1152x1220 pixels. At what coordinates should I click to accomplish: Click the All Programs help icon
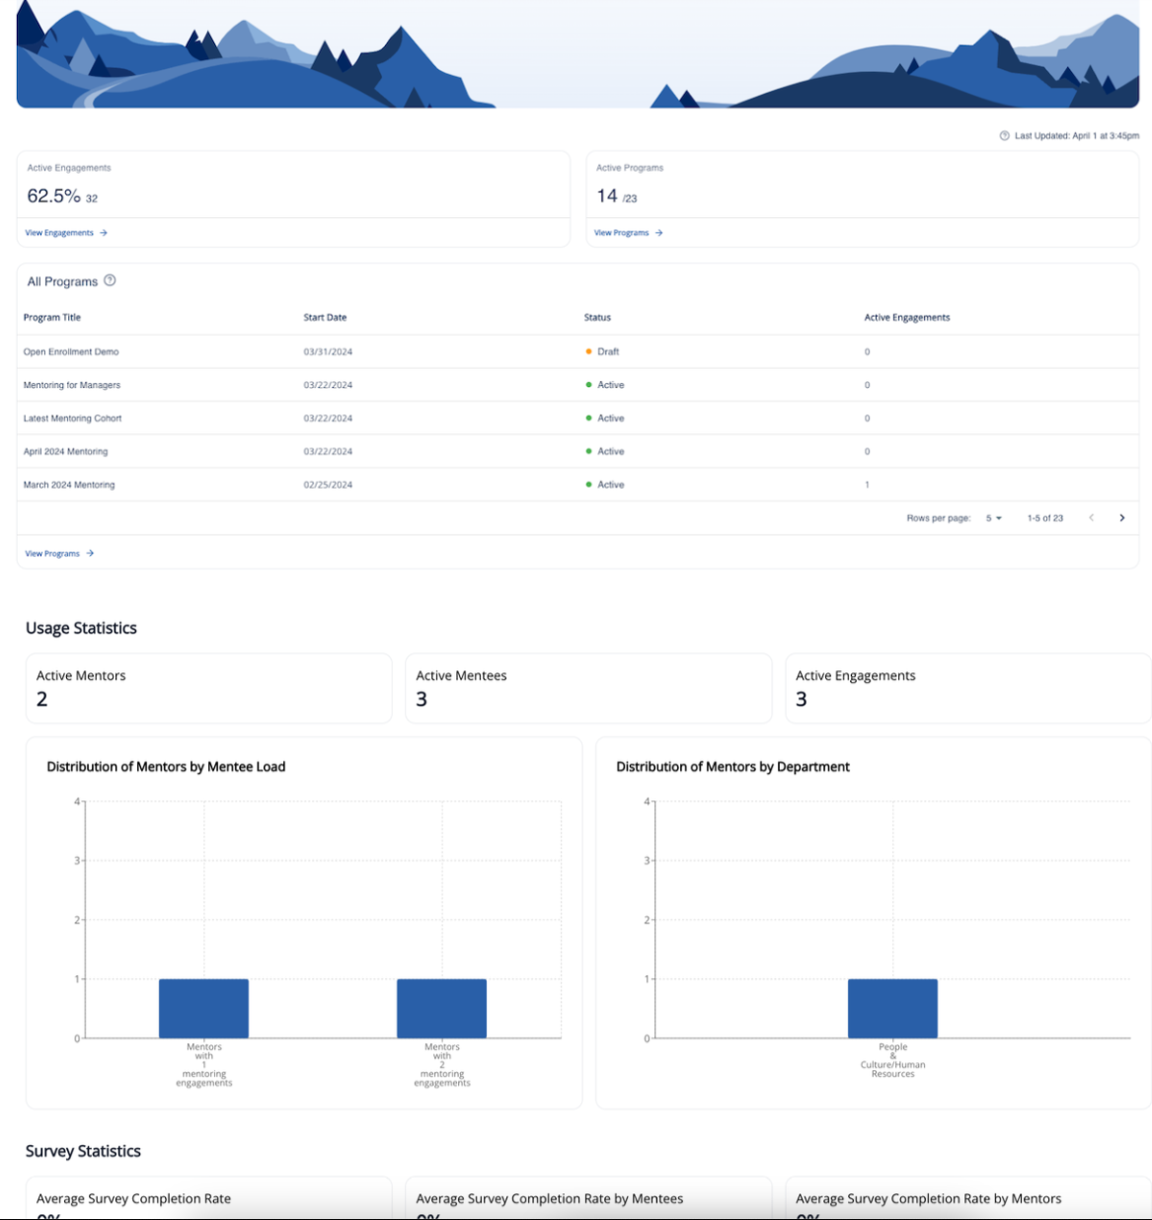pos(110,280)
